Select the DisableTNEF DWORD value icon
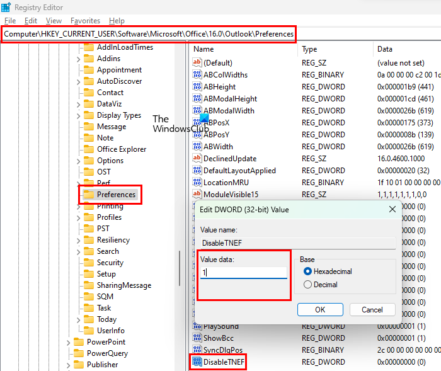Viewport: 441px width, 371px height. tap(197, 362)
